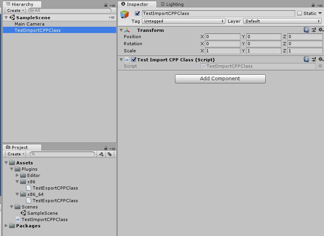Lock the Inspector panel
Viewport: 324px width, 236px height.
313,5
